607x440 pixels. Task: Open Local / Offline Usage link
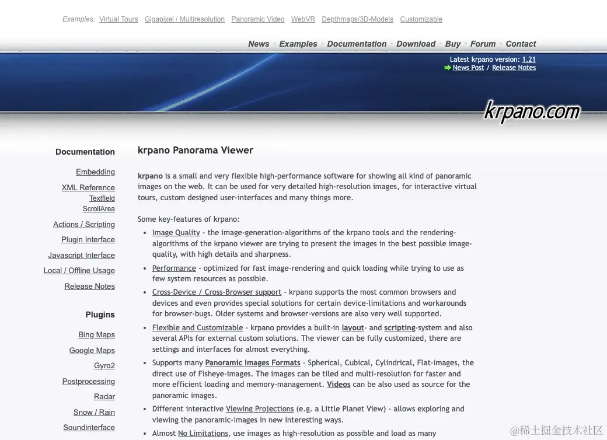79,271
